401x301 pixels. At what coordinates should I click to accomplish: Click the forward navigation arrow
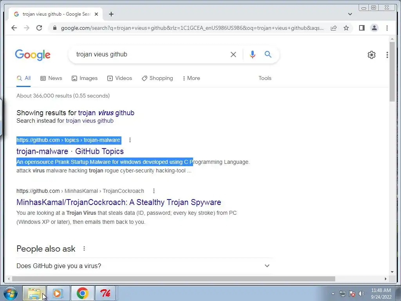[27, 28]
